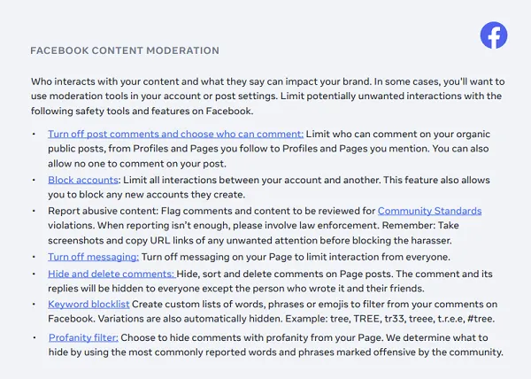This screenshot has height=379, width=531.
Task: Open the Profanity filter link
Action: coord(83,337)
